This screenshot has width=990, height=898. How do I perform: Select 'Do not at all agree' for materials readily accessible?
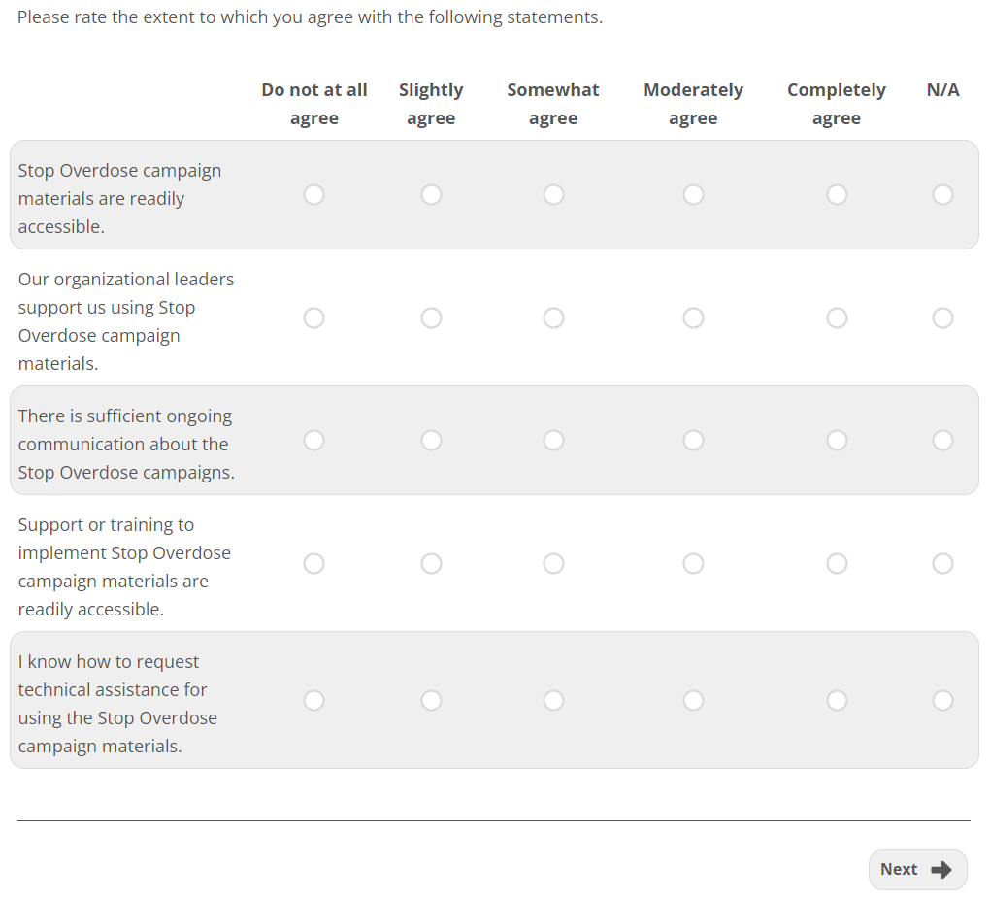pyautogui.click(x=313, y=195)
